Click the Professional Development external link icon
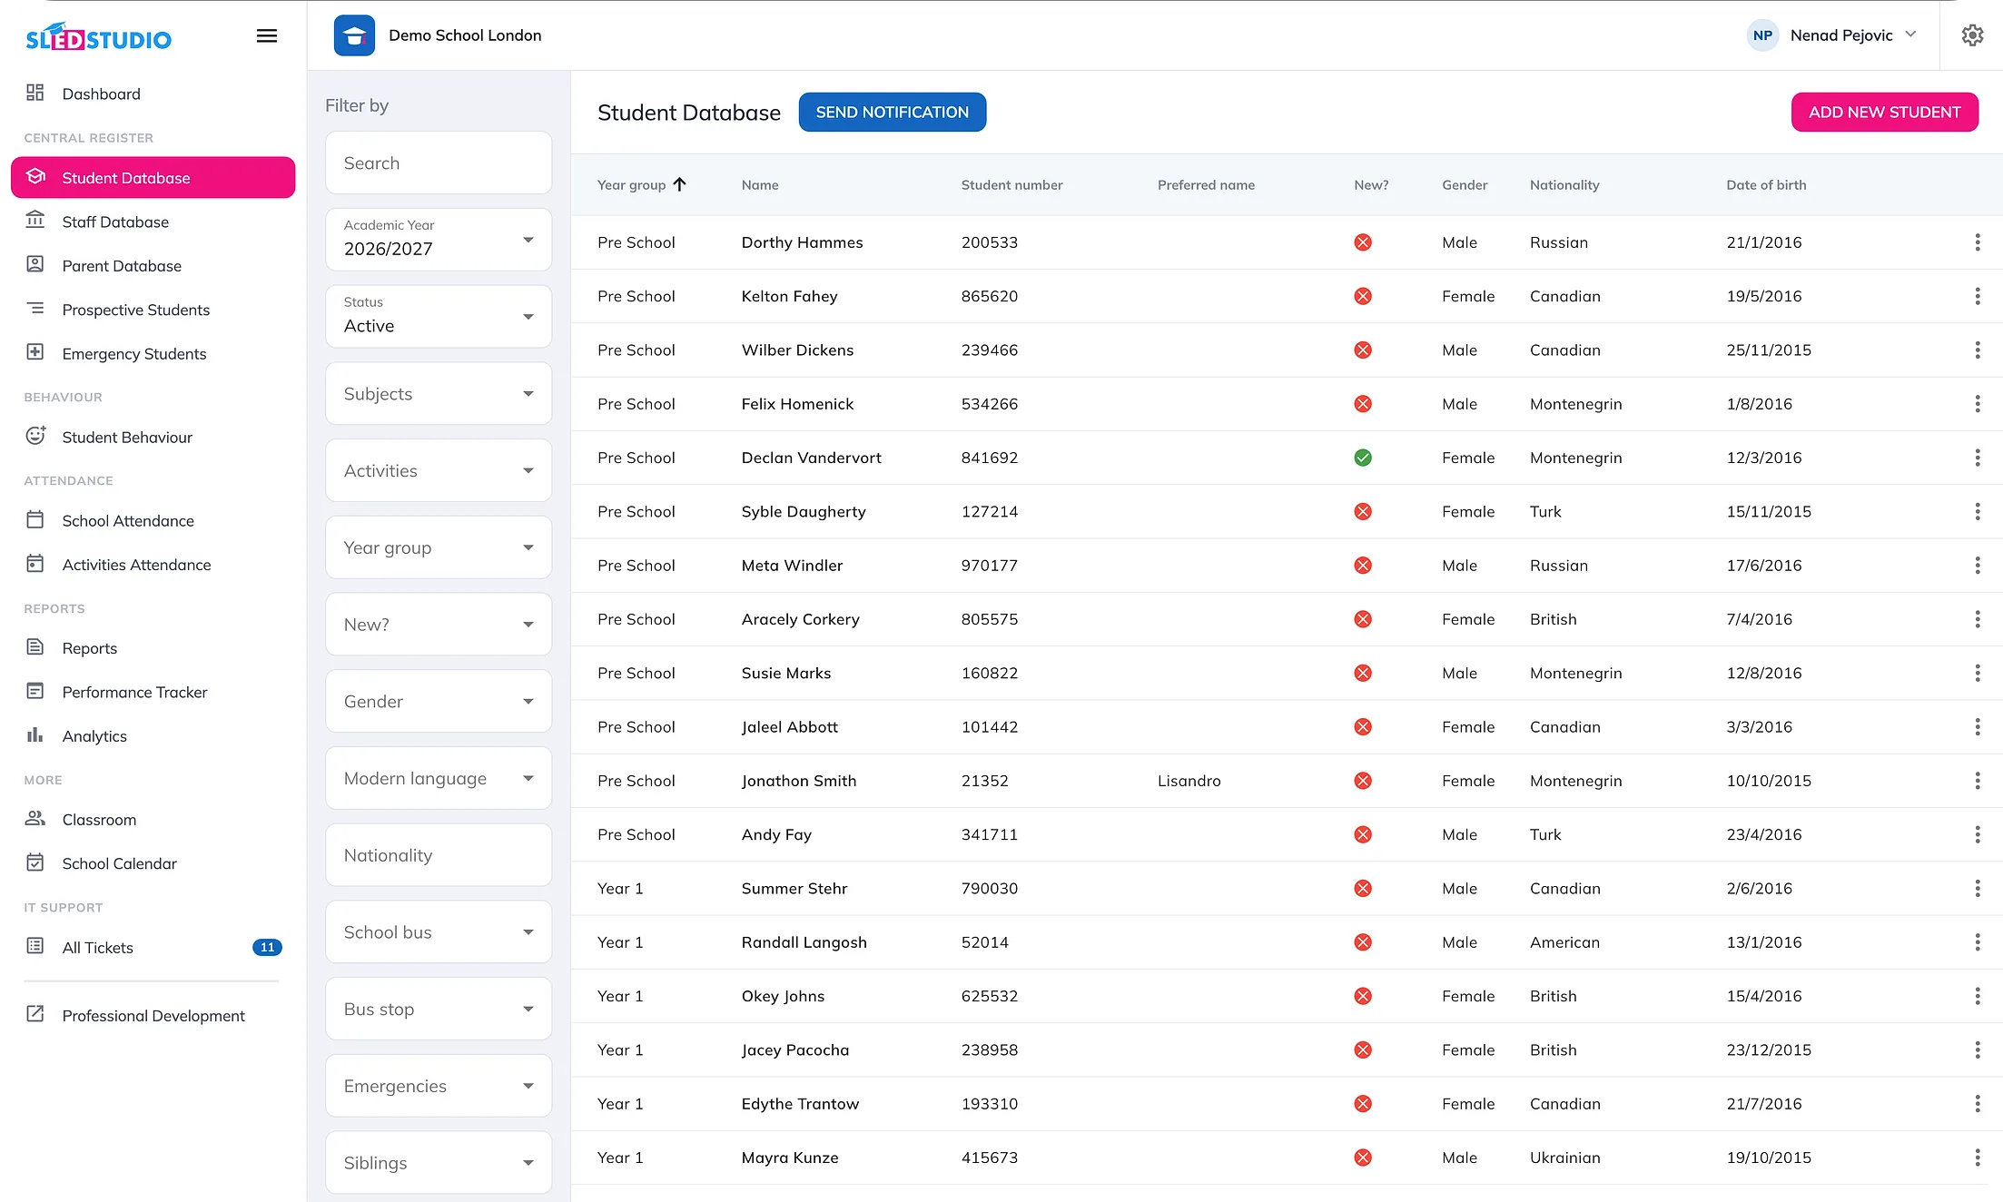2003x1202 pixels. (35, 1014)
